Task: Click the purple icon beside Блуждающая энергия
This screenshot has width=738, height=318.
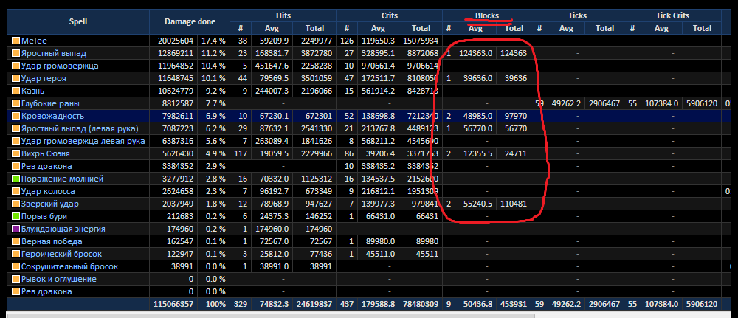Action: [15, 229]
